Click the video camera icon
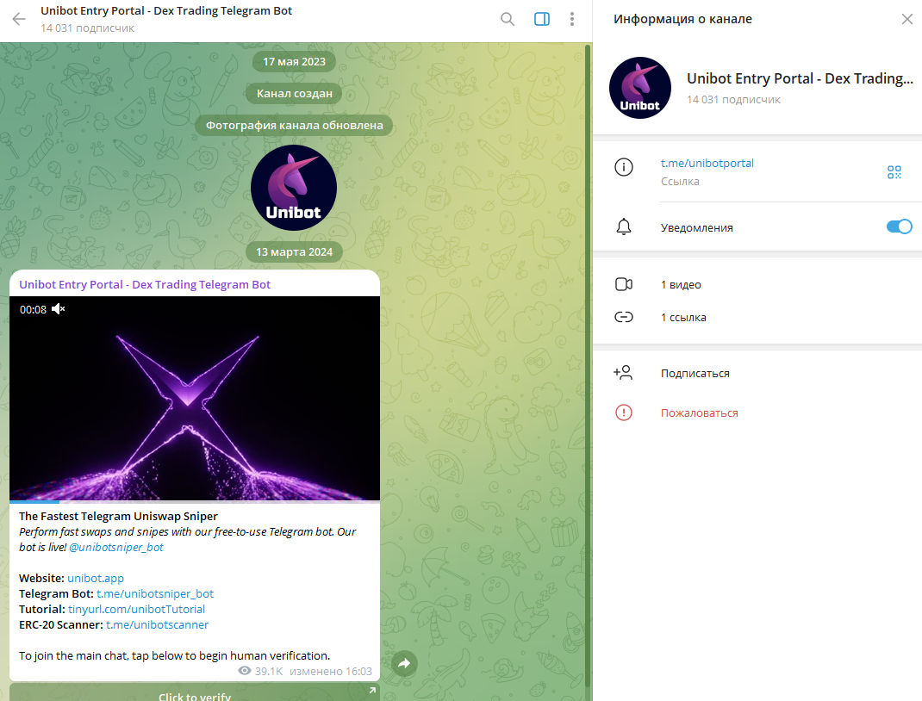 (623, 284)
